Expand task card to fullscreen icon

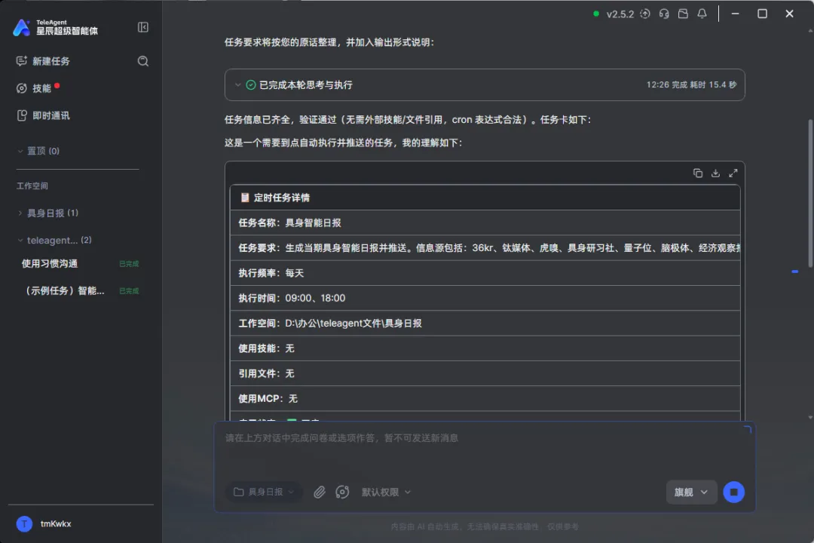click(733, 173)
